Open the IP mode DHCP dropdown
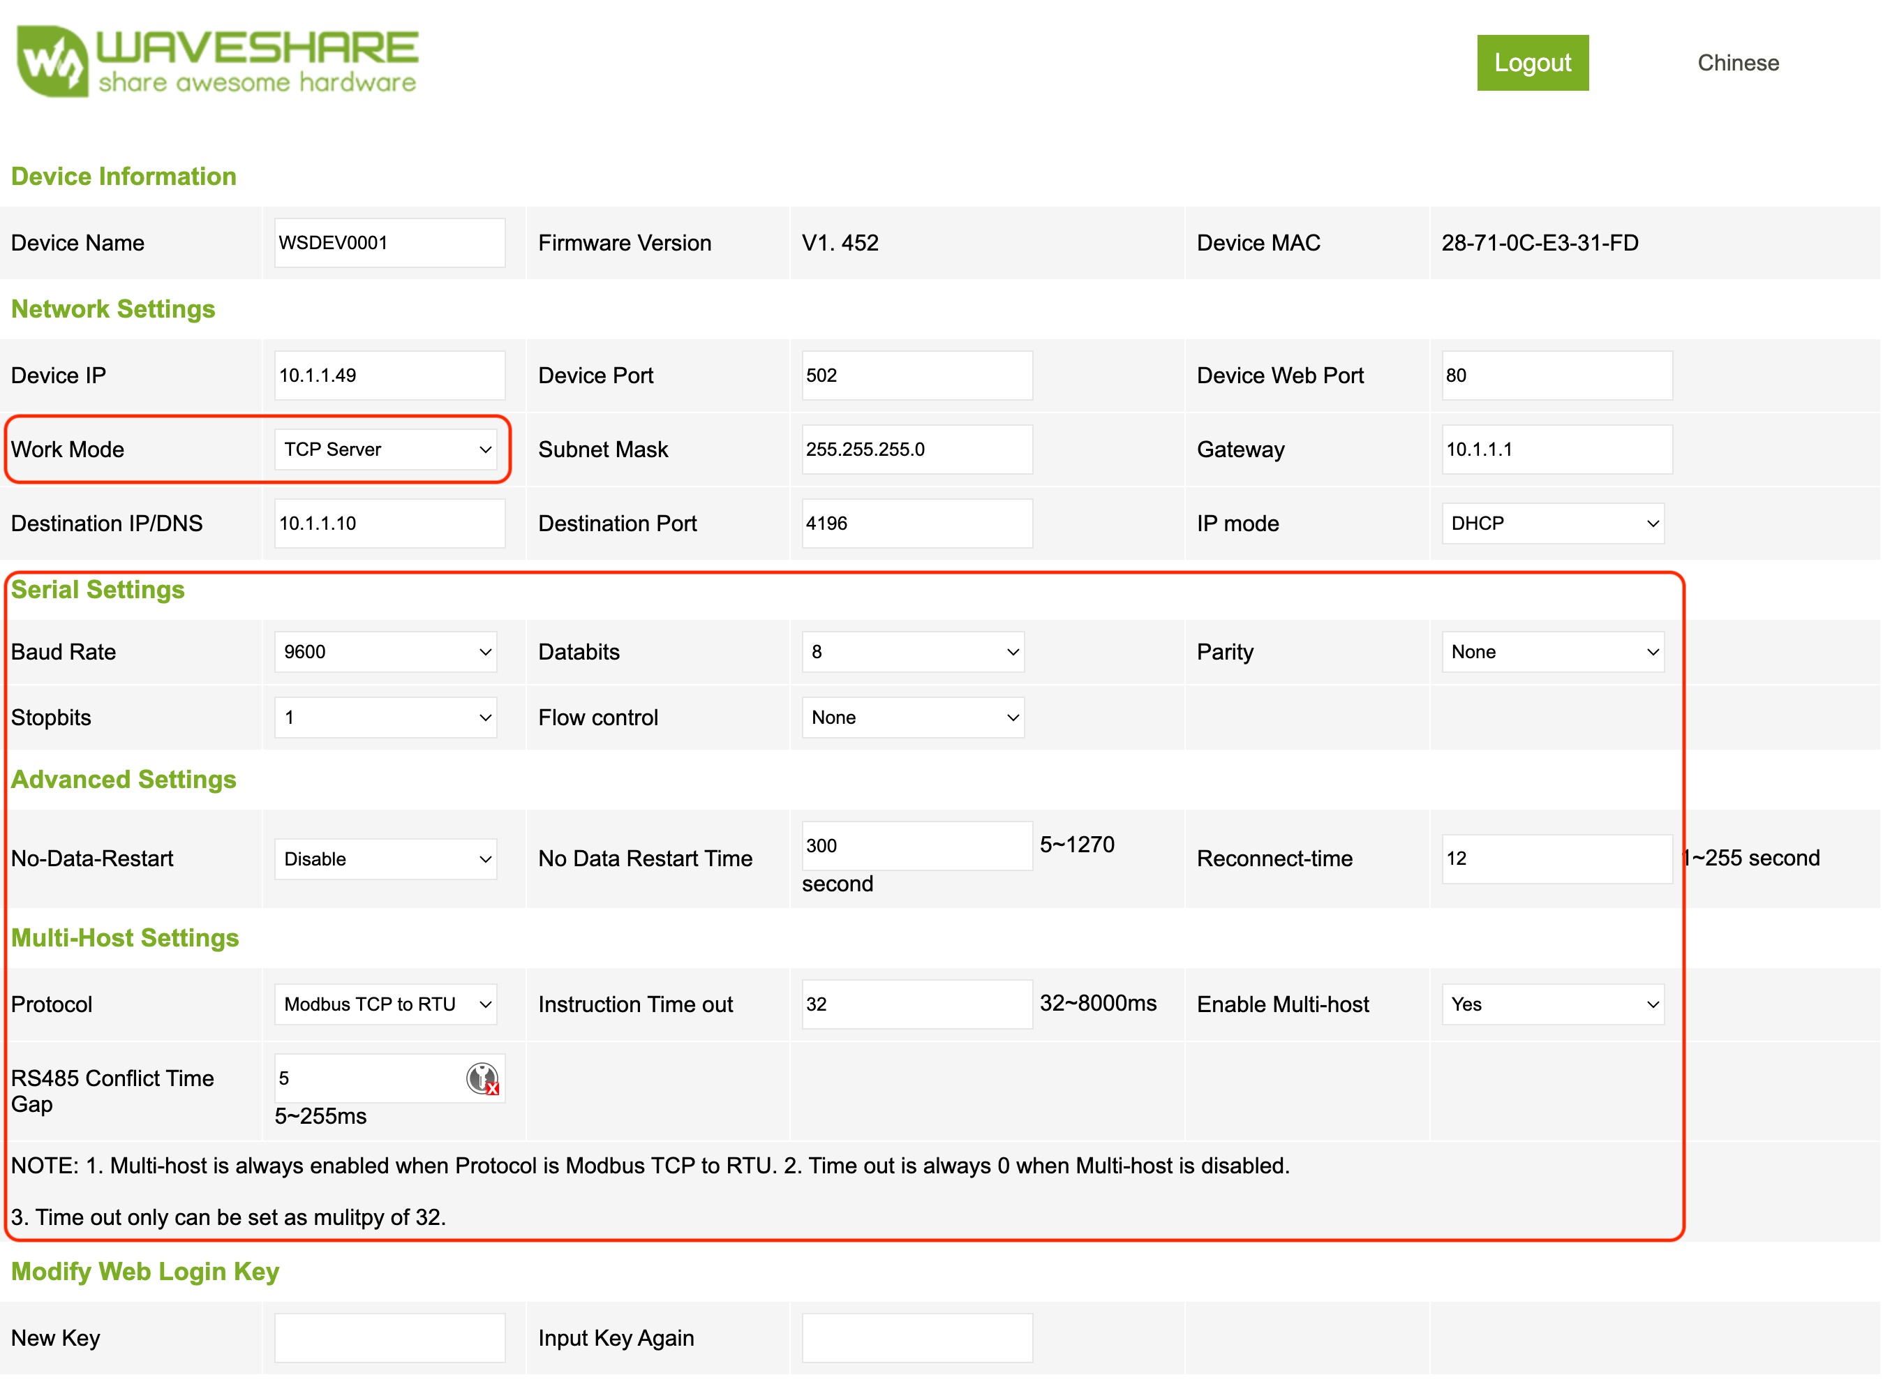Image resolution: width=1890 pixels, height=1389 pixels. coord(1552,523)
